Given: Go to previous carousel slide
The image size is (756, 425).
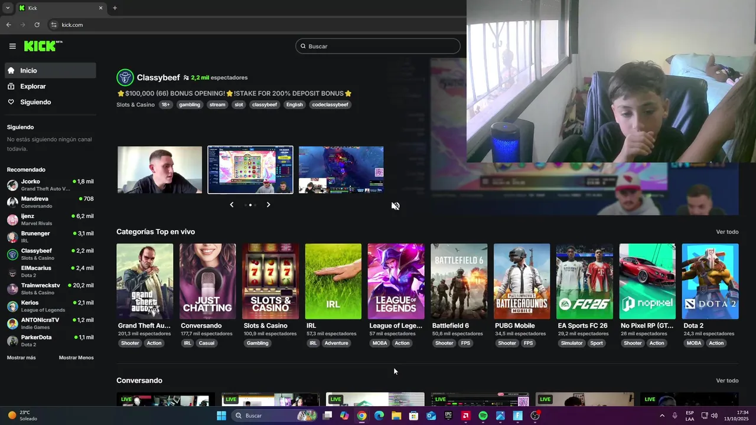Looking at the screenshot, I should tap(232, 205).
